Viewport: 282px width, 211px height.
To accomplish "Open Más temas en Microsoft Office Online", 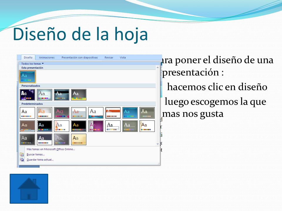I will point(51,149).
